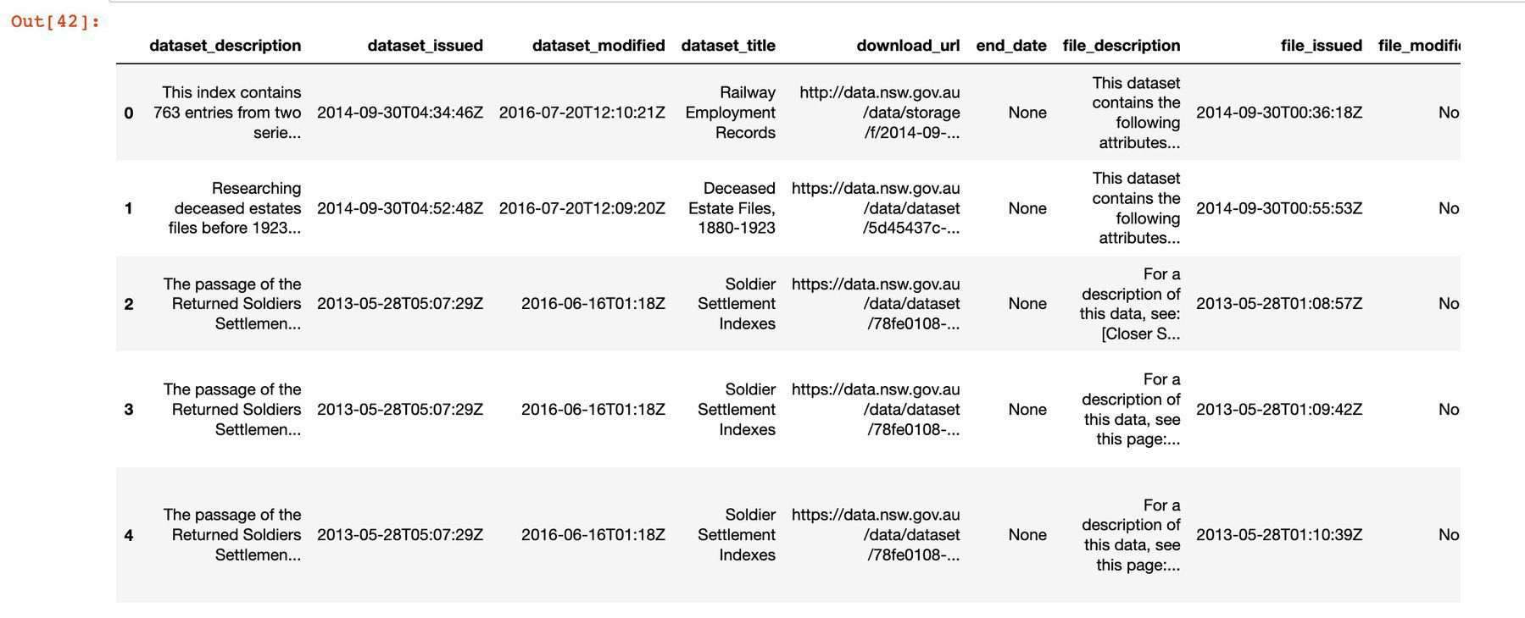Click the dataset_issued column header
The height and width of the screenshot is (618, 1525).
pyautogui.click(x=425, y=46)
